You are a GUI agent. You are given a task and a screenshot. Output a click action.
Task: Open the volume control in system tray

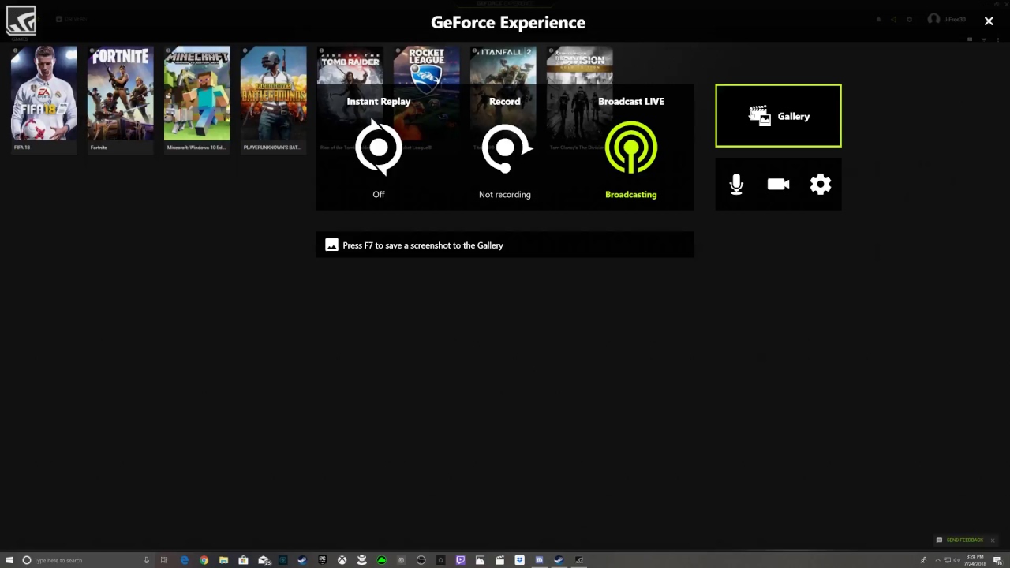tap(956, 560)
